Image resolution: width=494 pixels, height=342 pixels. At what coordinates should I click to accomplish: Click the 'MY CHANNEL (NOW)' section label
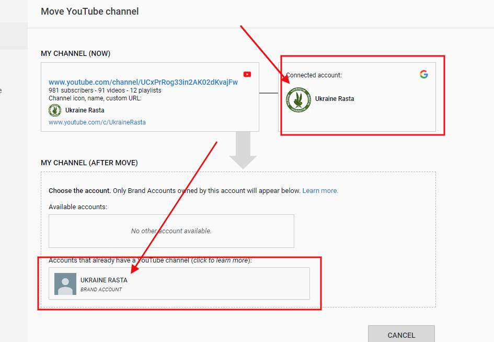(x=76, y=53)
